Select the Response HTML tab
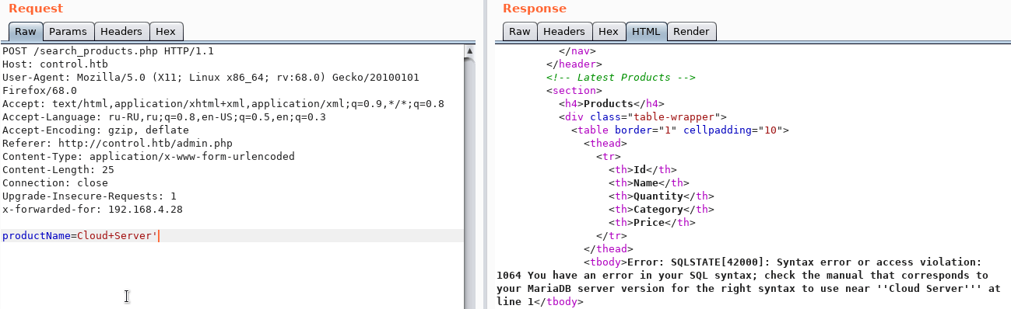Image resolution: width=1011 pixels, height=309 pixels. click(646, 32)
